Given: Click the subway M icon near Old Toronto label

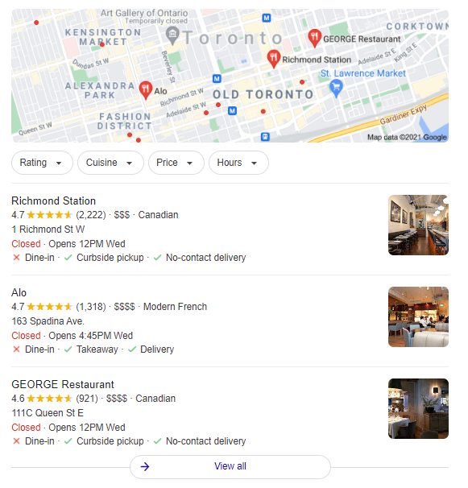Looking at the screenshot, I should (x=232, y=110).
